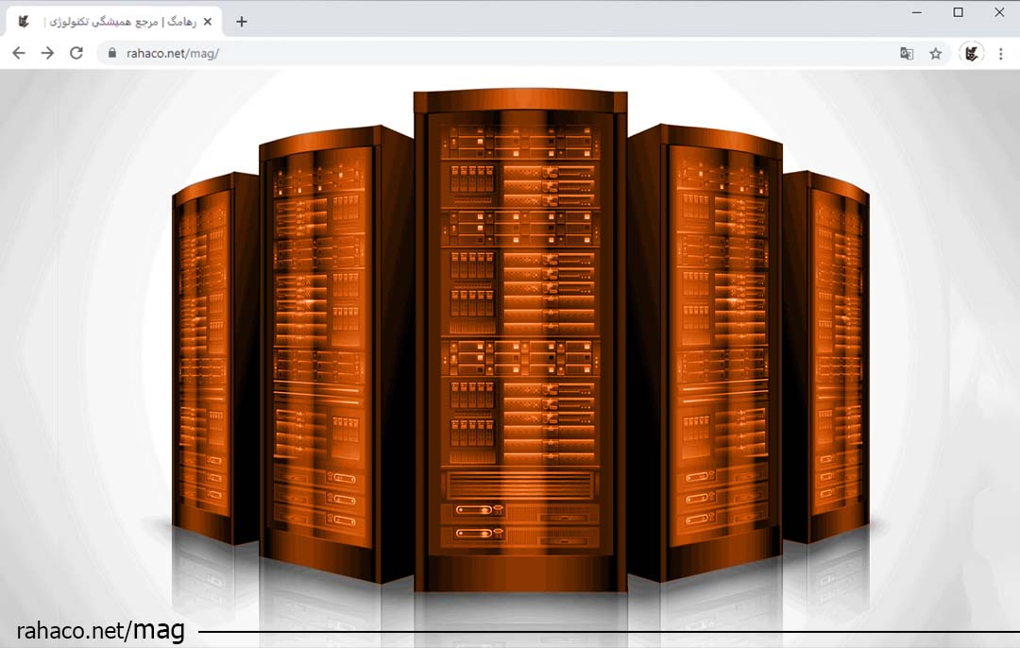Open the Translate this page icon

pos(907,54)
